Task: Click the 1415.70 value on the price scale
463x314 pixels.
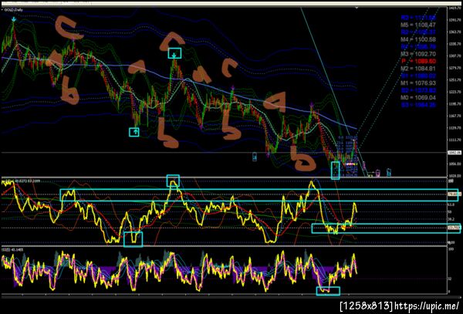Action: [455, 8]
